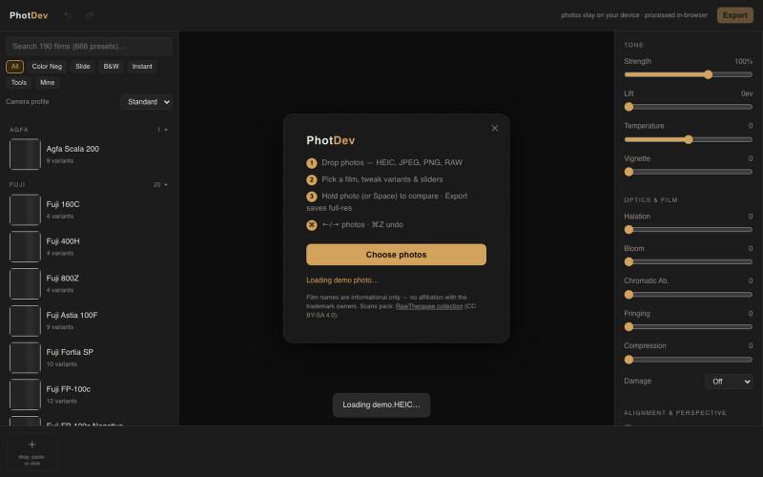The width and height of the screenshot is (763, 477).
Task: Click the 'TONE' section heading
Action: 633,45
